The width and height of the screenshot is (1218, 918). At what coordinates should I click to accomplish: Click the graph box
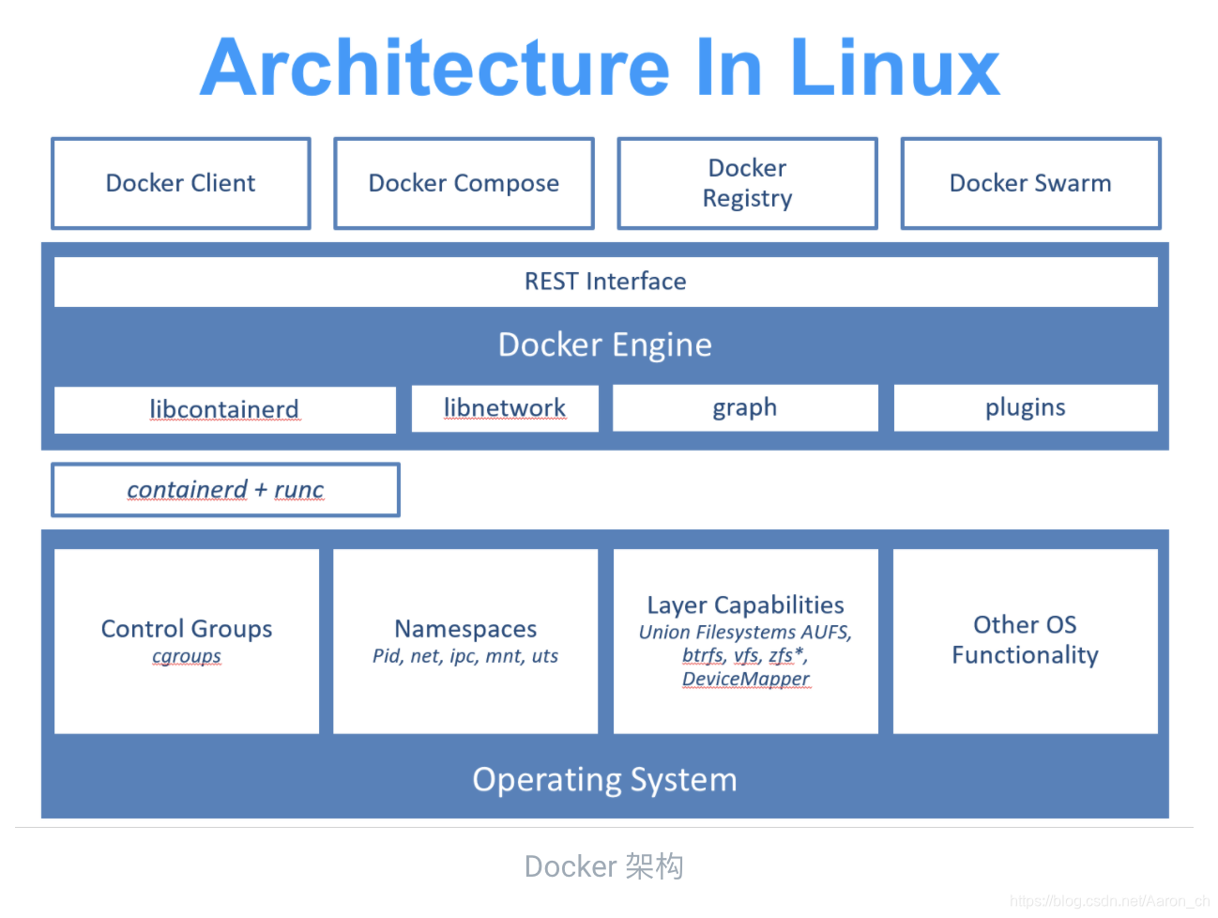(745, 407)
